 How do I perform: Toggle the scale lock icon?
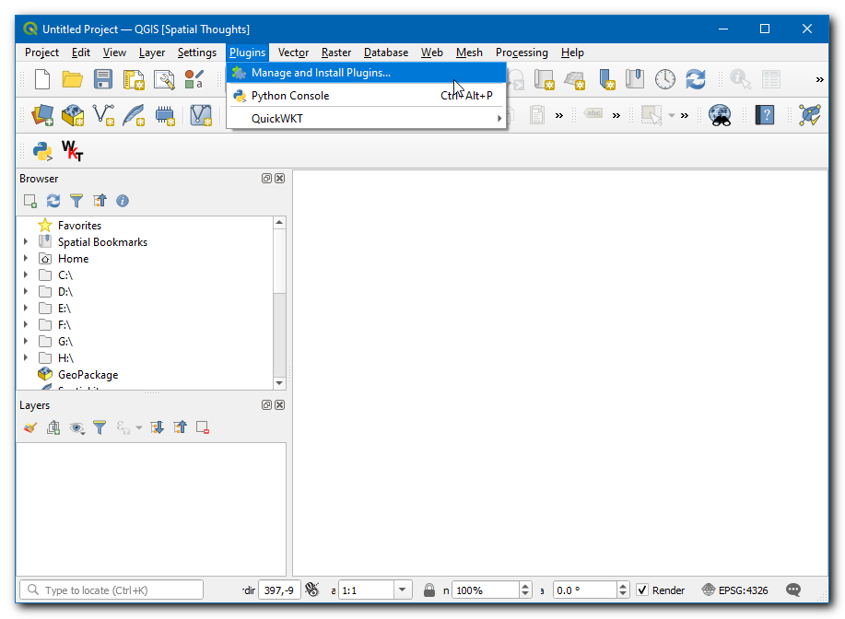tap(429, 590)
